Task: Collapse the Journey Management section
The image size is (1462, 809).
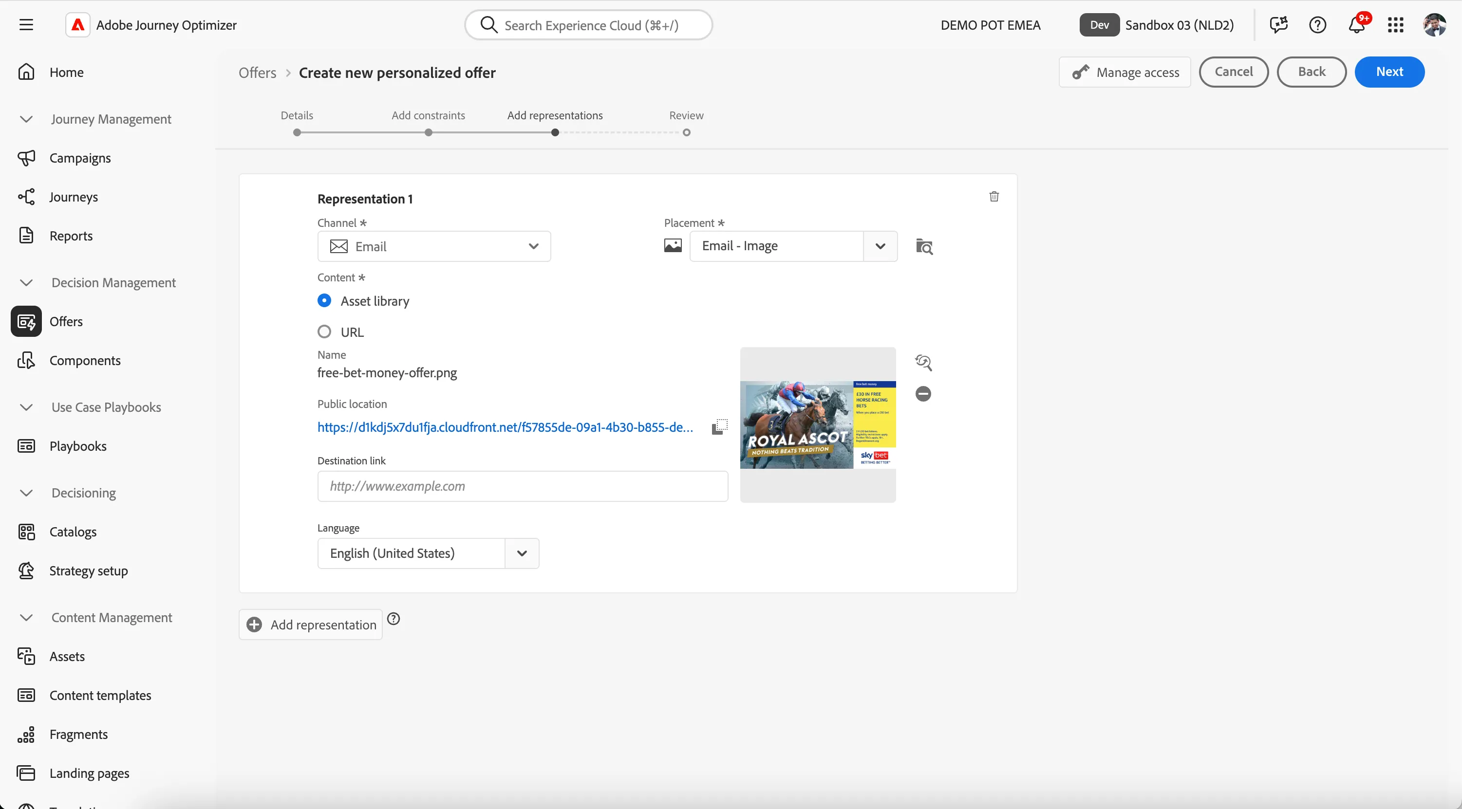Action: coord(26,119)
